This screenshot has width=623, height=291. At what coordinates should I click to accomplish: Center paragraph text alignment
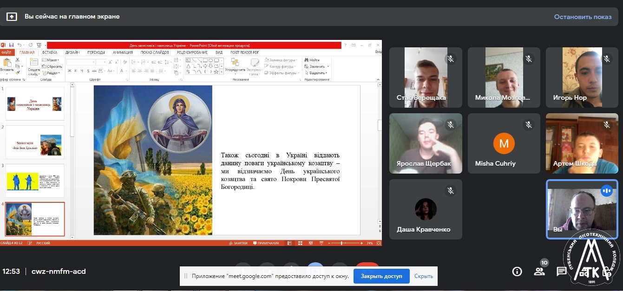click(x=140, y=71)
